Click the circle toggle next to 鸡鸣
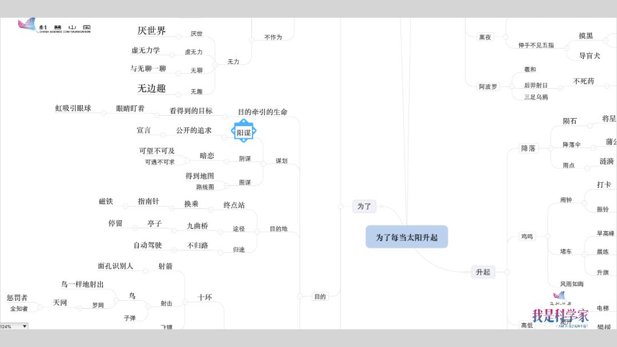The height and width of the screenshot is (347, 617). click(547, 236)
